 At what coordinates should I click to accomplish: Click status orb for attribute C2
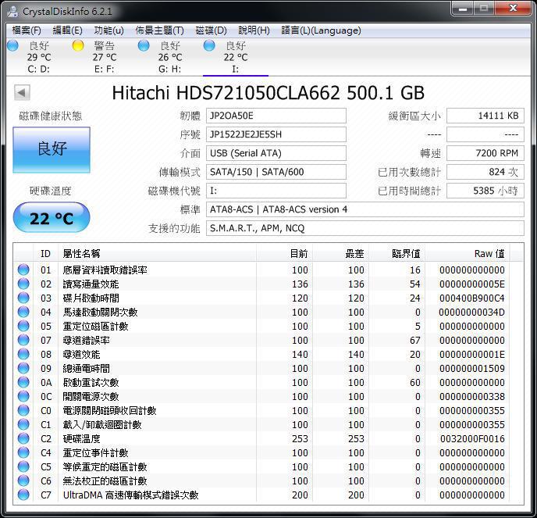23,438
